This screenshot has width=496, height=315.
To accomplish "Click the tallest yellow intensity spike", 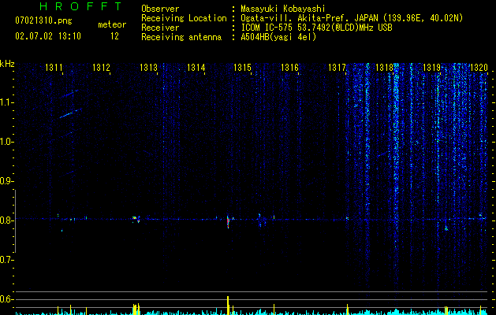I will click(228, 306).
